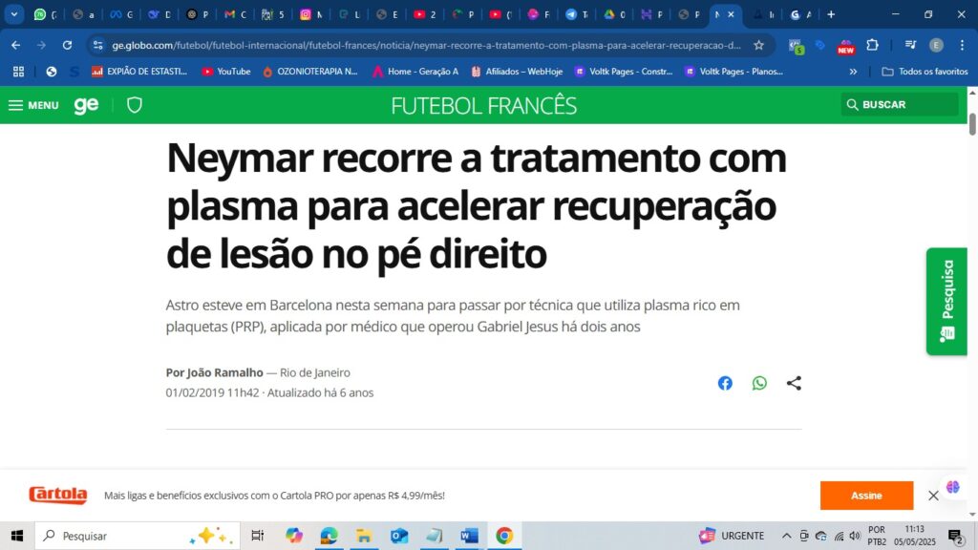Viewport: 978px width, 550px height.
Task: Click the Assine button in Cartola banner
Action: coord(866,496)
